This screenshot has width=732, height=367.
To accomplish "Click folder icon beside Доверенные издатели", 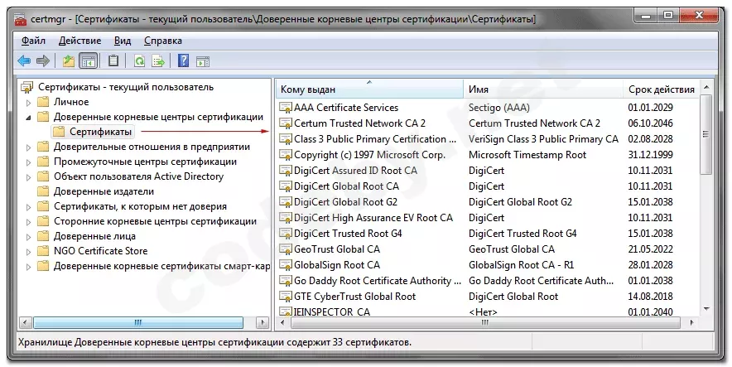I will coord(43,191).
